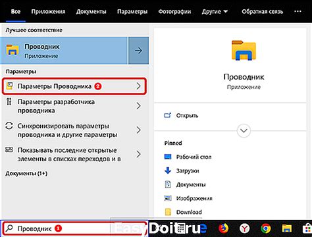The width and height of the screenshot is (312, 237).
Task: Click the Рабочий стол desktop icon
Action: (168, 157)
